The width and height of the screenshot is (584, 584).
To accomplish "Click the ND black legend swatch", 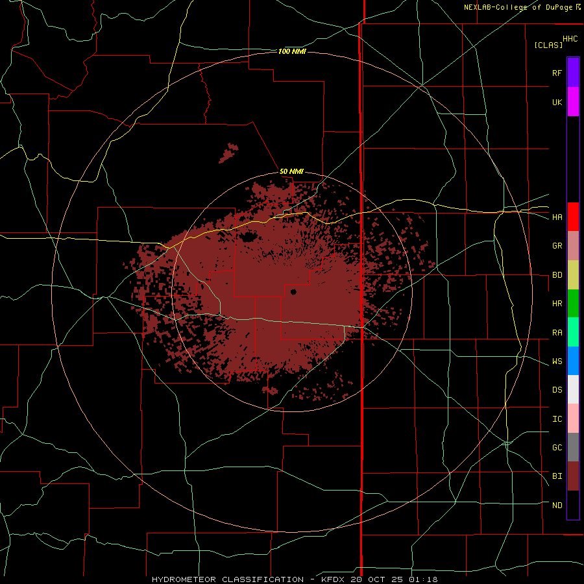I will pyautogui.click(x=573, y=505).
